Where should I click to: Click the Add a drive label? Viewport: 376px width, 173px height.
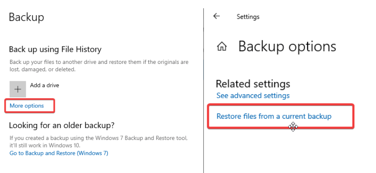click(44, 85)
